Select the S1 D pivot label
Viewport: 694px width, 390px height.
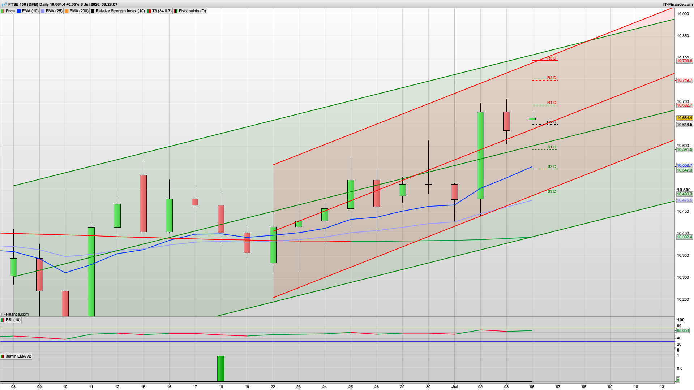click(x=552, y=147)
